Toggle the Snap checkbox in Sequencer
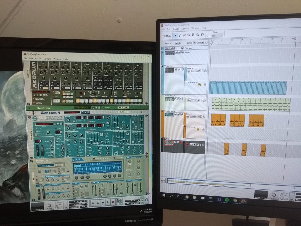This screenshot has height=226, width=301. [209, 36]
